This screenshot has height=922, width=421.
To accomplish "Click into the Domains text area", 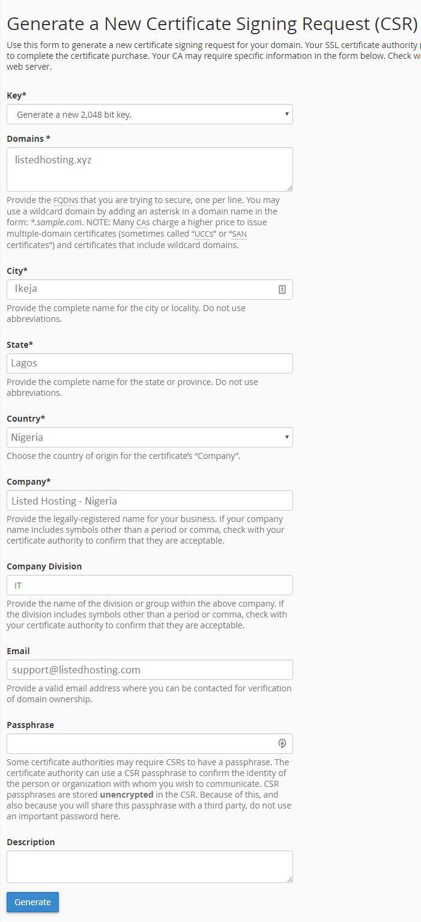I will (x=150, y=169).
